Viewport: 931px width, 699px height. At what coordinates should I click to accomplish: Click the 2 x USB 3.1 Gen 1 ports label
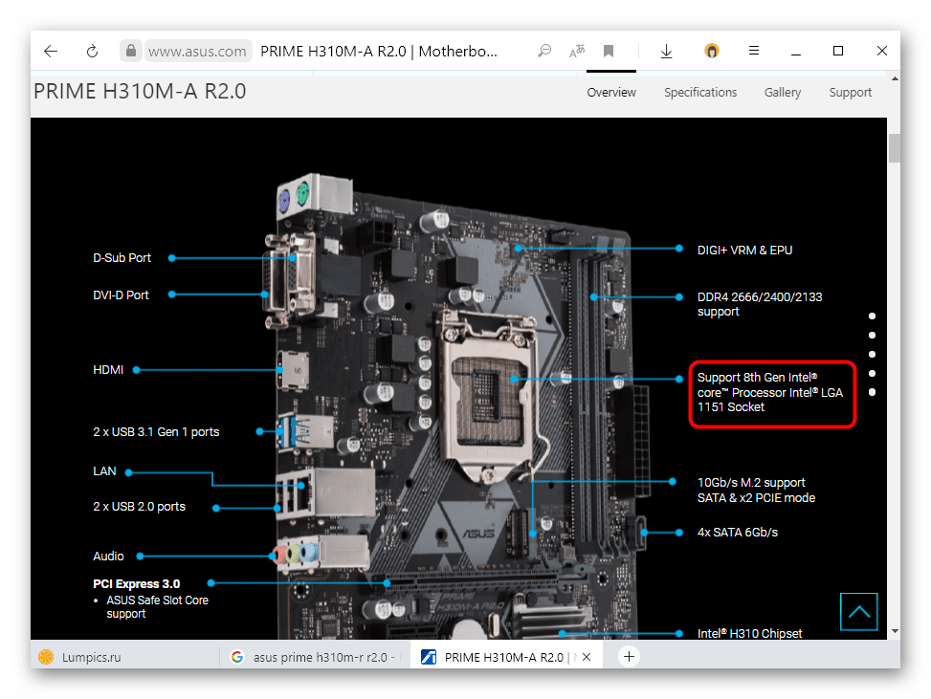coord(156,432)
